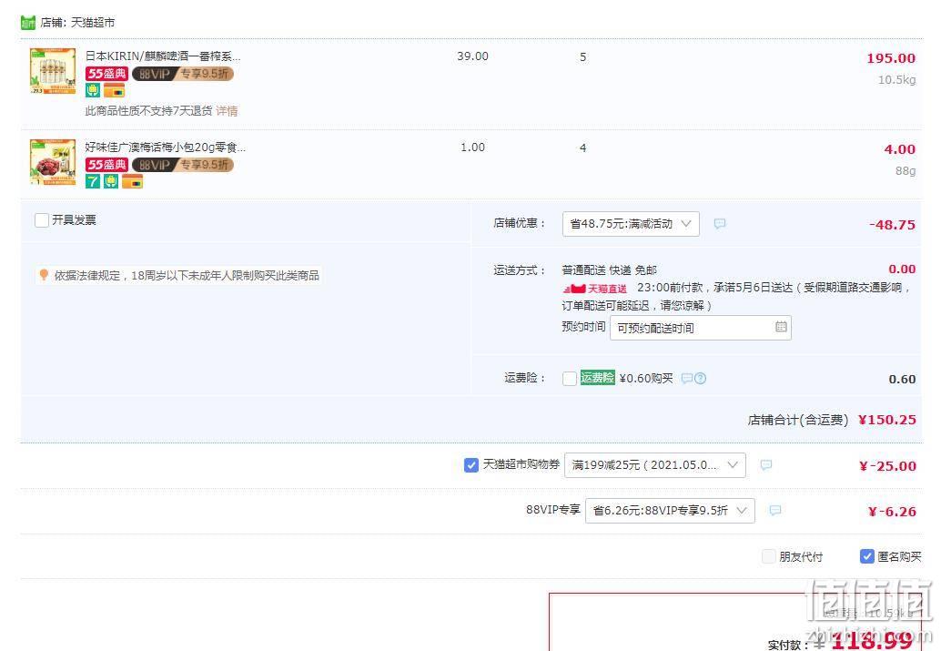This screenshot has height=651, width=941.
Task: Open the KIRIN beer product thumbnail
Action: pos(53,71)
